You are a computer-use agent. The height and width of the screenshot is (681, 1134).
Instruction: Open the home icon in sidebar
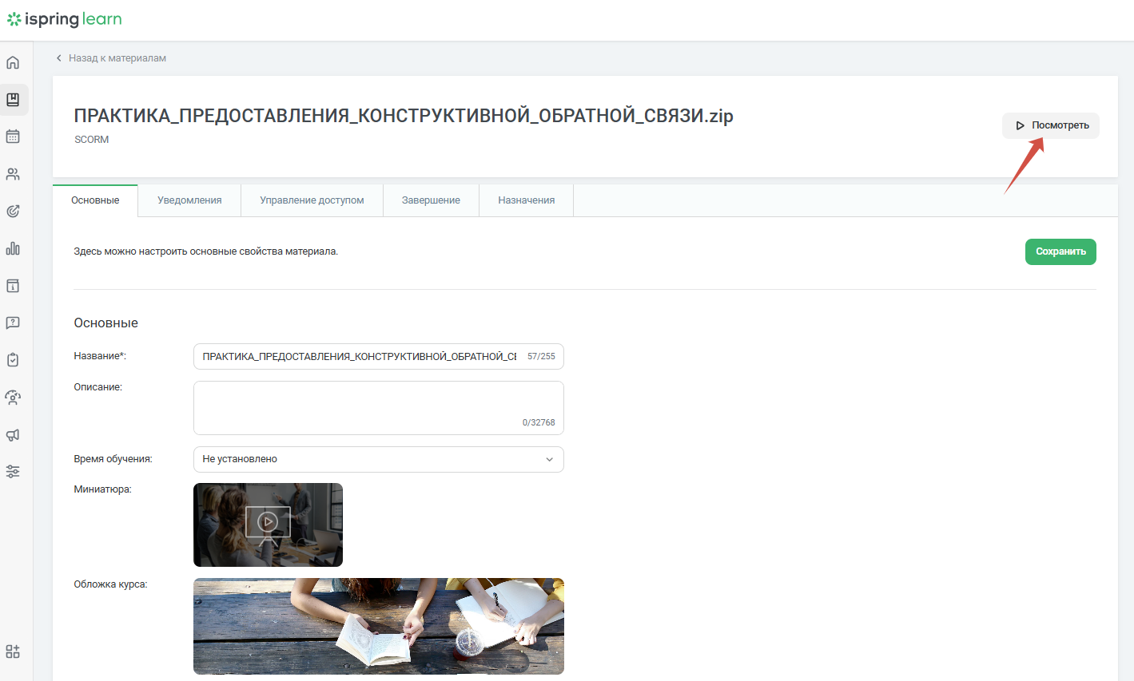pyautogui.click(x=13, y=62)
